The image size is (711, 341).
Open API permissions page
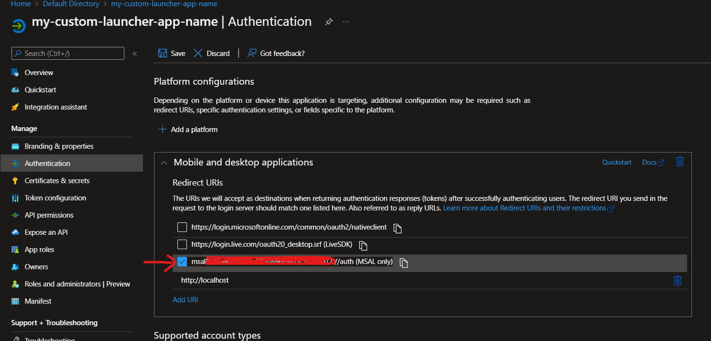pos(49,215)
